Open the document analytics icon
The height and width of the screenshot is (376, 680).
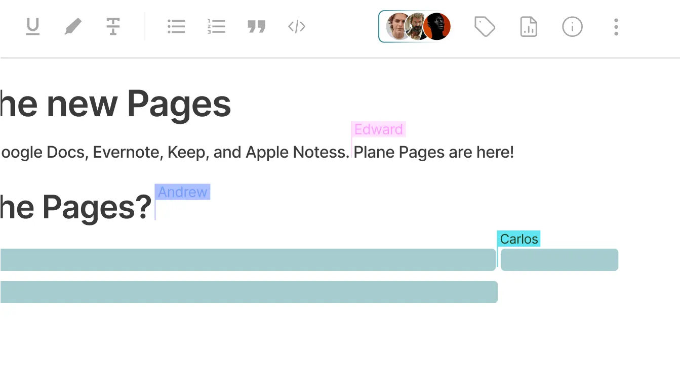pyautogui.click(x=529, y=27)
